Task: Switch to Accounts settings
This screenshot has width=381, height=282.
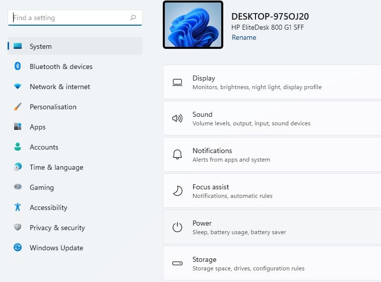Action: point(75,147)
